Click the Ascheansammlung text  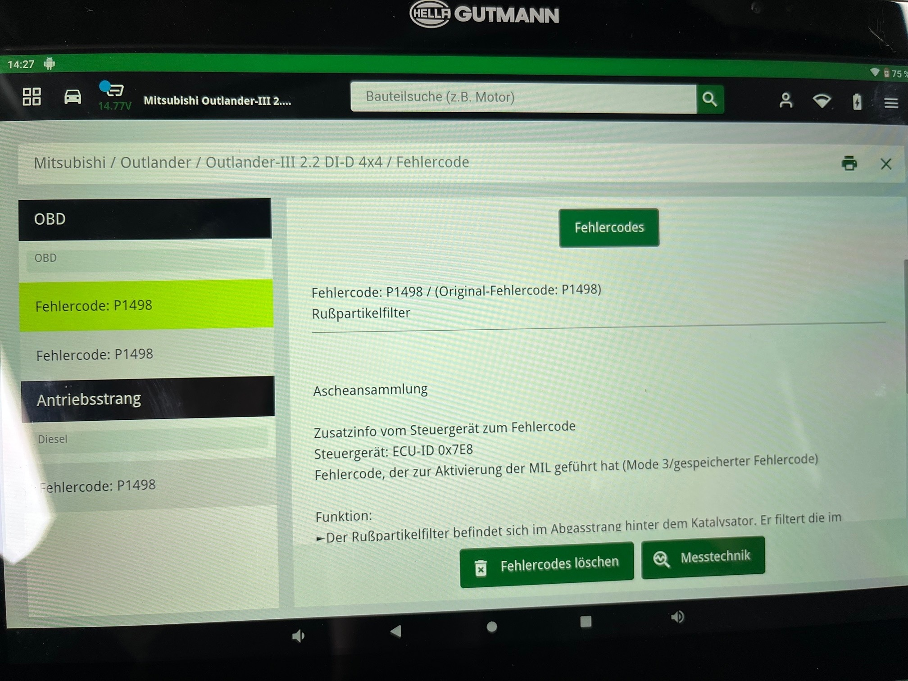tap(370, 390)
